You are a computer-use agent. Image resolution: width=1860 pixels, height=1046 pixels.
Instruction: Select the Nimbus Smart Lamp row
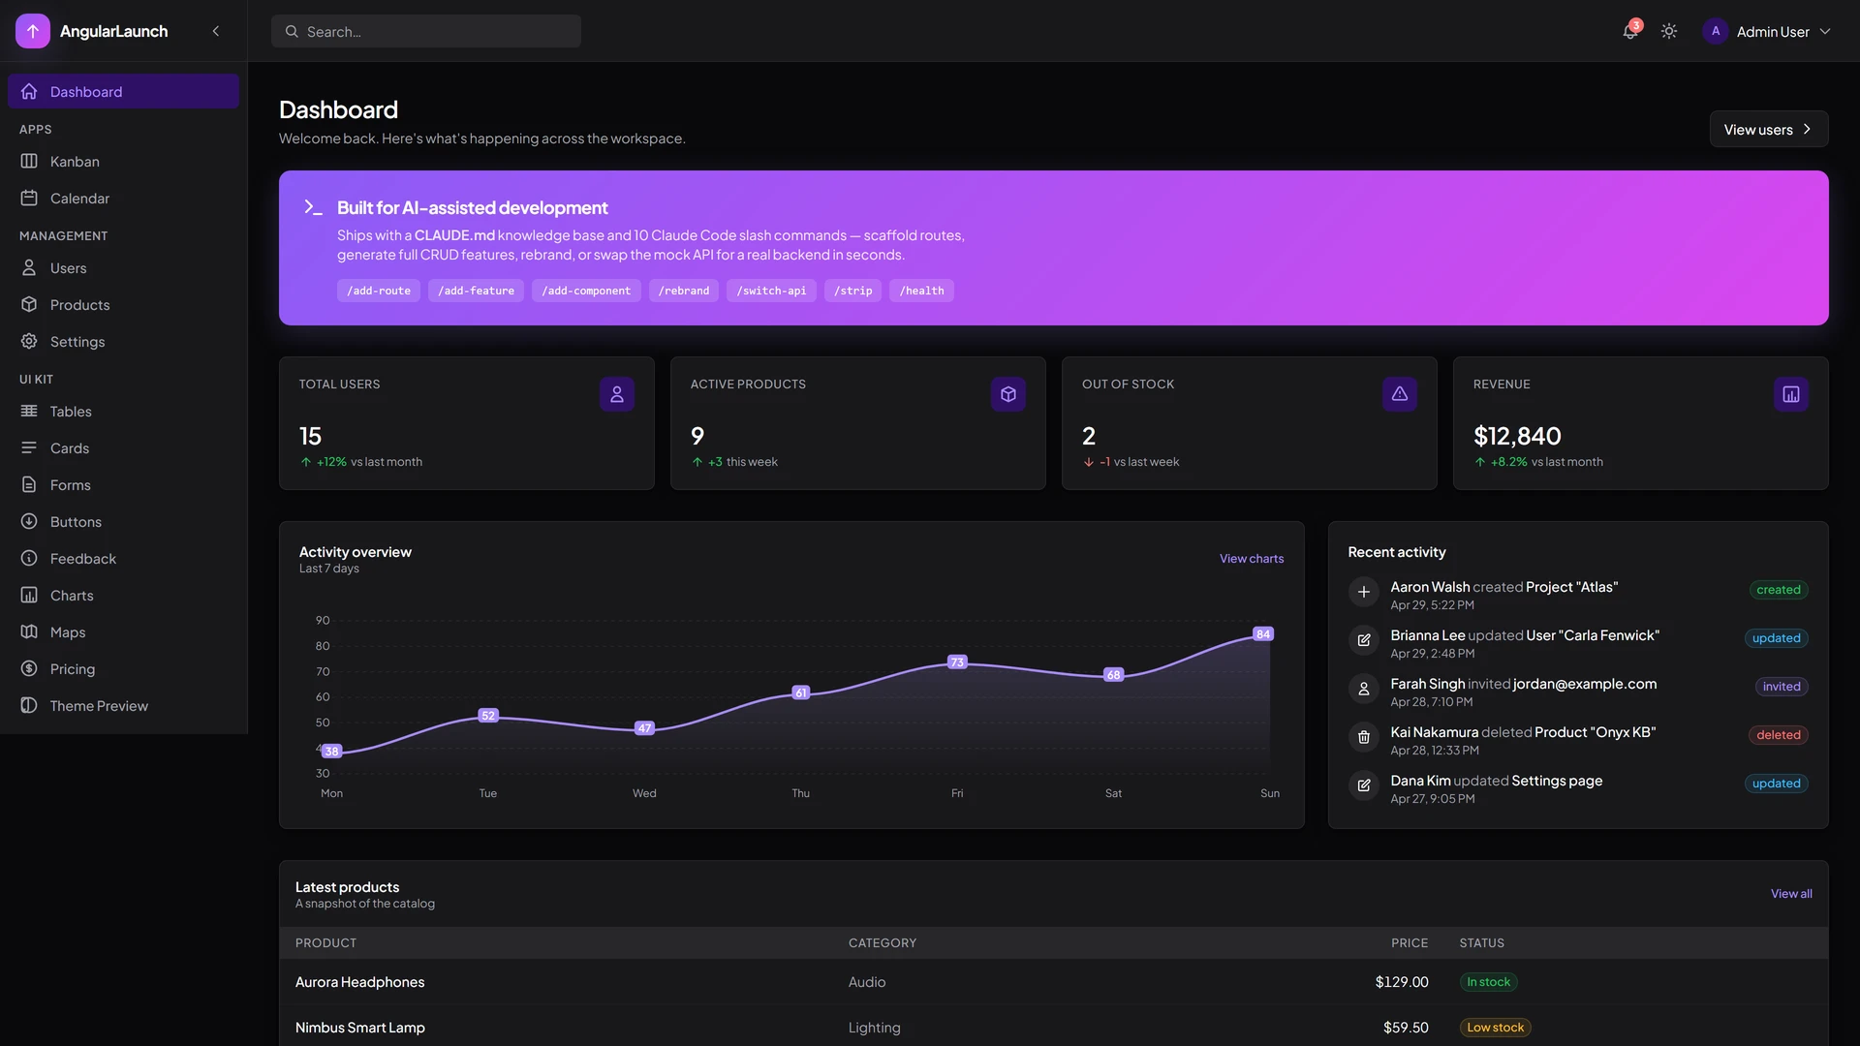(x=1054, y=1027)
